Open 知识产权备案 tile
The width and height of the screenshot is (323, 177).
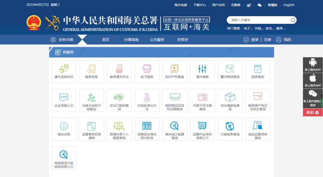point(175,72)
